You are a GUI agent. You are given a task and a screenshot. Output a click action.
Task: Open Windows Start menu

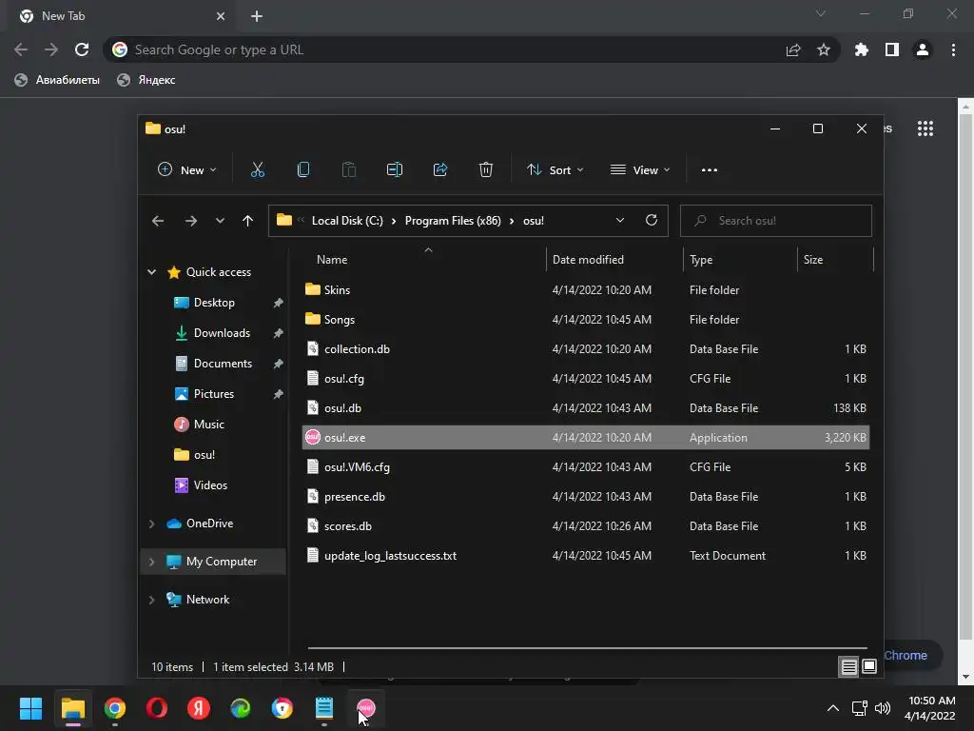click(x=30, y=708)
